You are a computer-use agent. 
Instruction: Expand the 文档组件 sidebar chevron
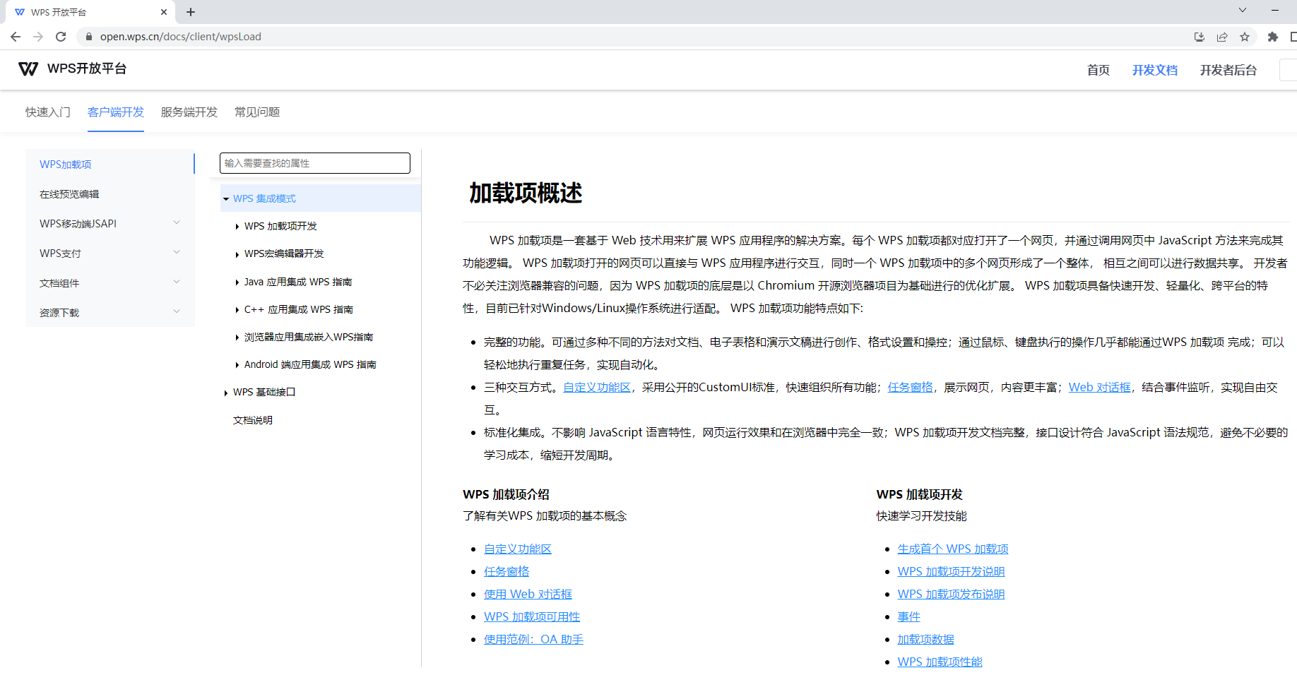tap(177, 282)
